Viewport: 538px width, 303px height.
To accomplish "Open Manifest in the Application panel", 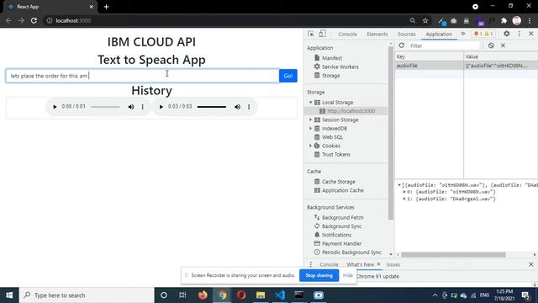I will click(x=332, y=58).
